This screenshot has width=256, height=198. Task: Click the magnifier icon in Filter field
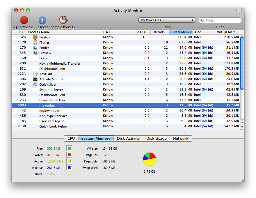[202, 20]
